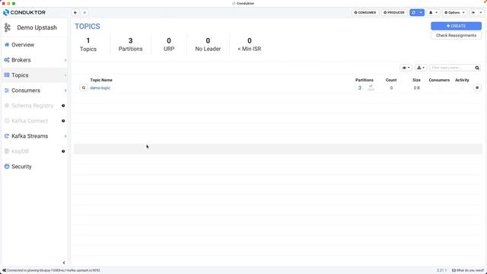Viewport: 487px width, 274px height.
Task: Sort by Activity column header
Action: [x=462, y=80]
